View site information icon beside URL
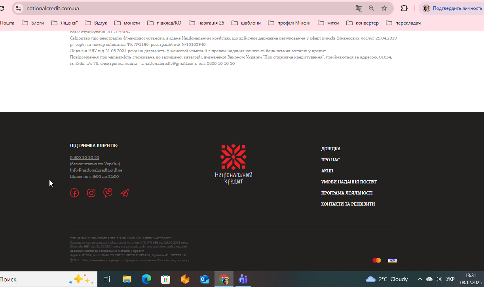This screenshot has height=287, width=484. point(19,8)
